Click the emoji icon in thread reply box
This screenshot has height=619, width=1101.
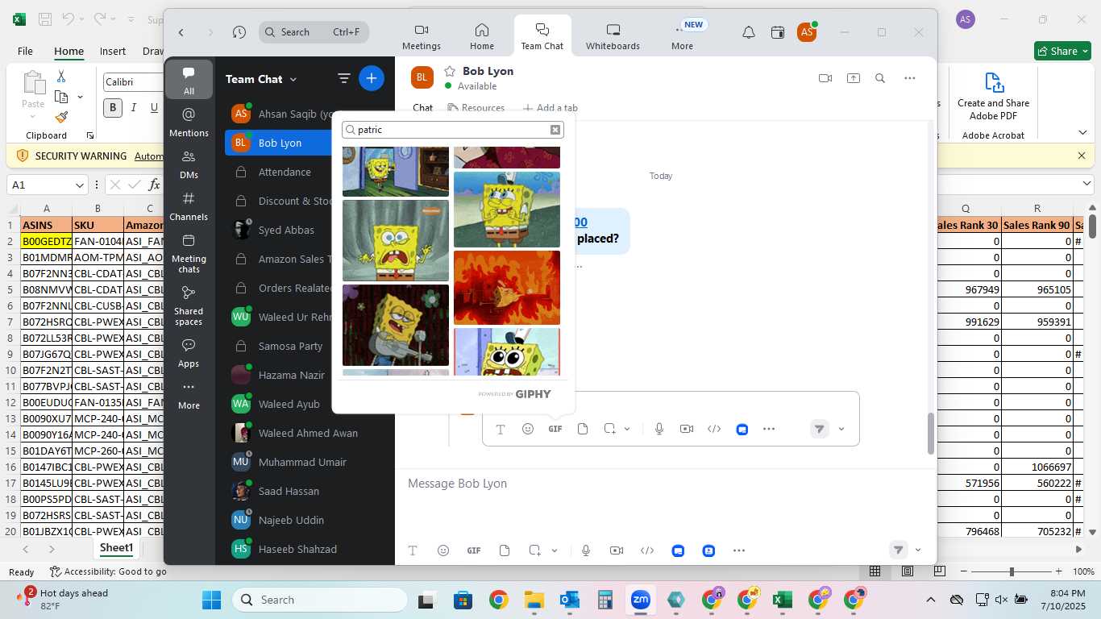tap(528, 429)
